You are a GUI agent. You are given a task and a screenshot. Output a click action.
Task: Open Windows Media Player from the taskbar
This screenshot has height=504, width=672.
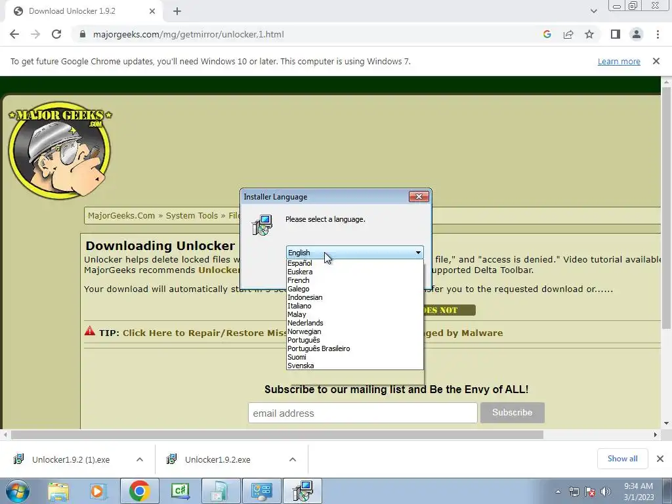pyautogui.click(x=97, y=491)
